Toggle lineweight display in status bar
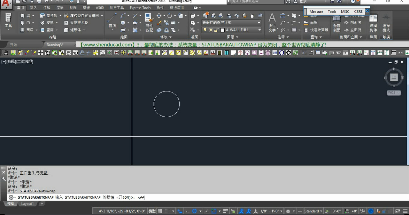 pyautogui.click(x=226, y=211)
